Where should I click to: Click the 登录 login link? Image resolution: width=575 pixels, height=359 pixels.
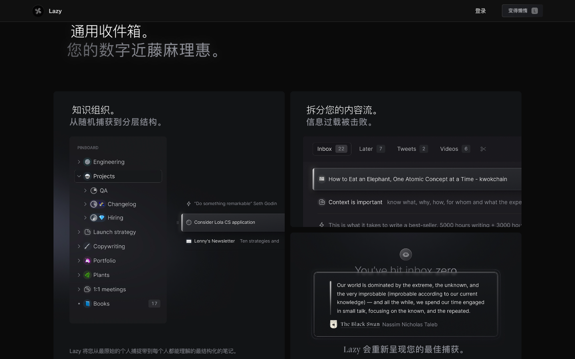tap(480, 11)
